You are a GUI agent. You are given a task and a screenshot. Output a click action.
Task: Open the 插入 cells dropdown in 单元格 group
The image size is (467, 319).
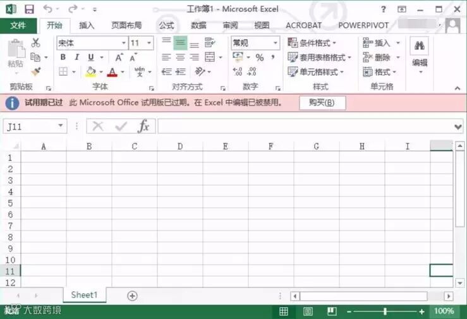click(398, 43)
